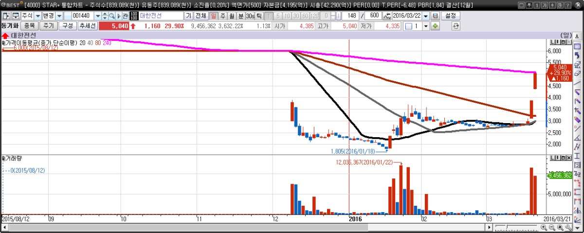Click the 100/100 icon before stock name
This screenshot has height=233, width=584.
tap(134, 16)
